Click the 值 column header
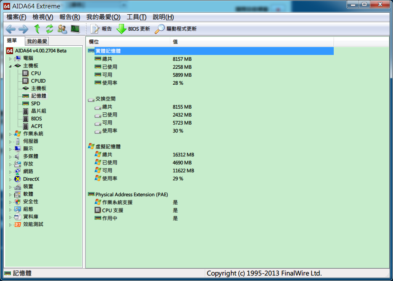 click(252, 42)
